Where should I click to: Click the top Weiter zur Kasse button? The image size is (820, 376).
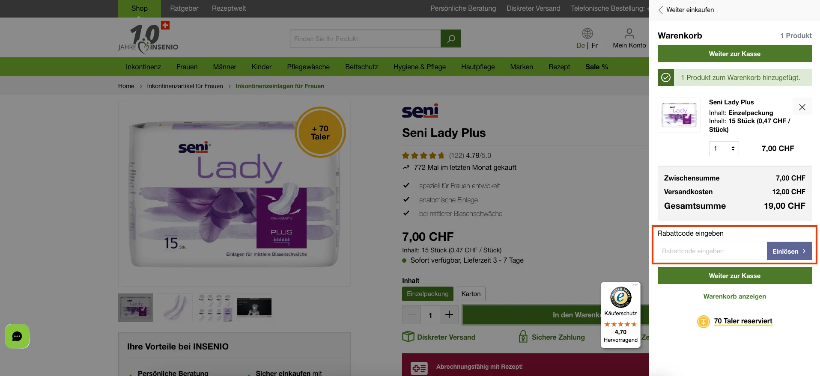[x=735, y=54]
